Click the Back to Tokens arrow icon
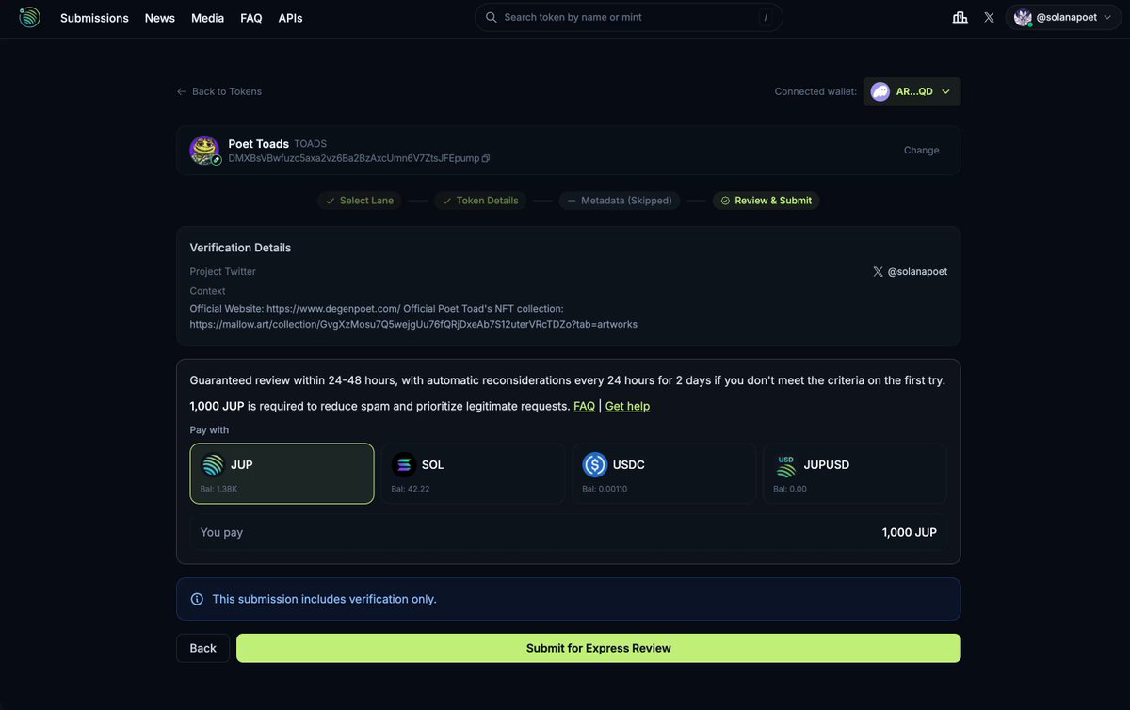The width and height of the screenshot is (1130, 710). coord(182,91)
